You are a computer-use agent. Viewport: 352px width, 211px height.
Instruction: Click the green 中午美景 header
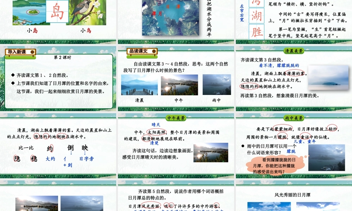pyautogui.click(x=176, y=118)
